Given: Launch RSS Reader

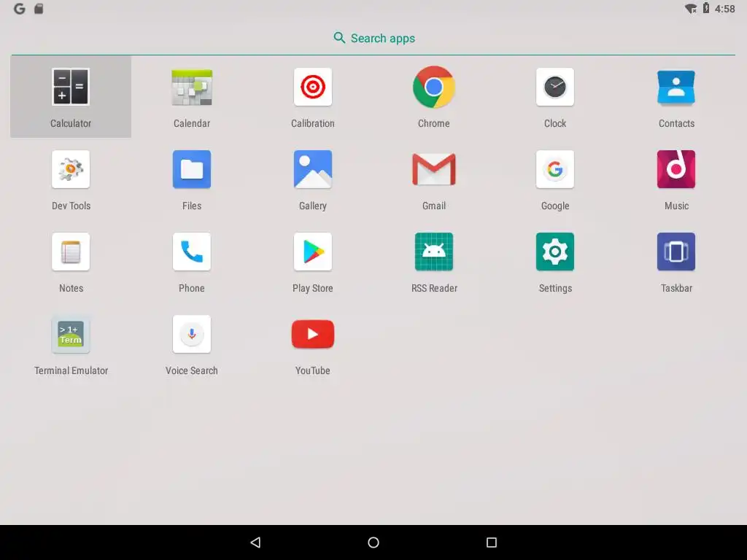Looking at the screenshot, I should [433, 252].
